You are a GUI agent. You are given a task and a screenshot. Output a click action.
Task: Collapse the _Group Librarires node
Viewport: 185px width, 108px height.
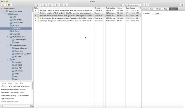pyautogui.click(x=4, y=11)
